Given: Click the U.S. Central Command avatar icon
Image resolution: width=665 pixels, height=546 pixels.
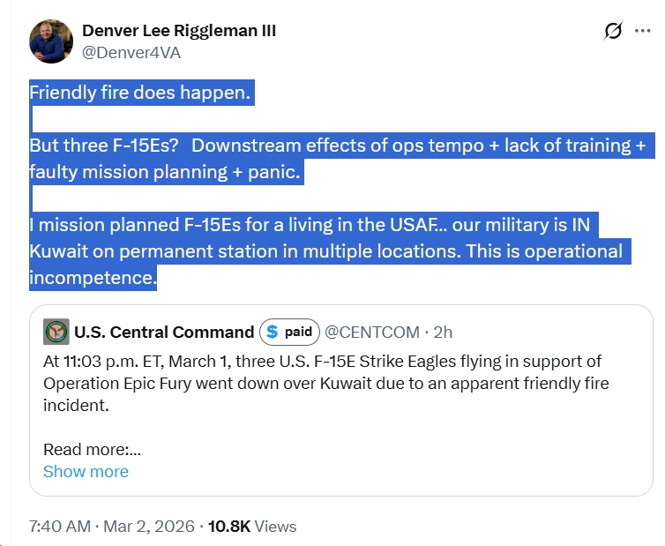Looking at the screenshot, I should click(56, 332).
